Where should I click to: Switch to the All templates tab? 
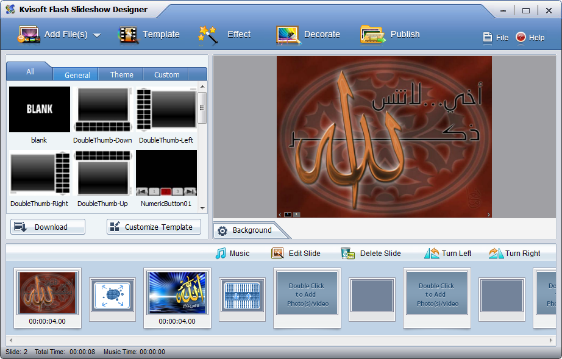point(30,72)
